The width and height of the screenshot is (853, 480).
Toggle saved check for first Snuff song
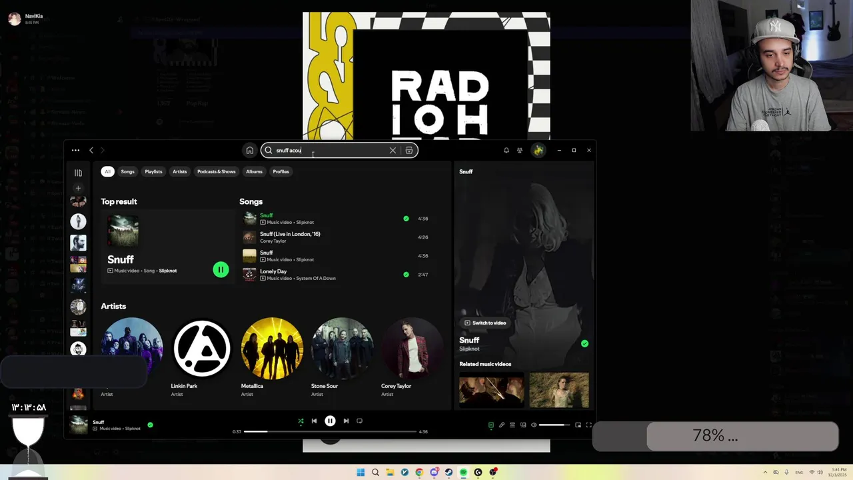coord(406,219)
